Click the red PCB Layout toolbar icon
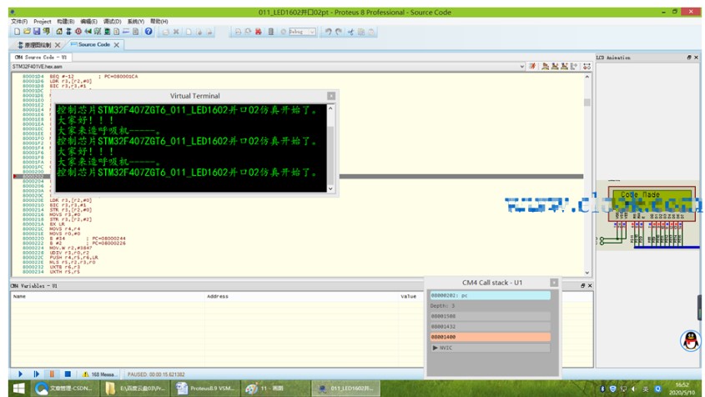The height and width of the screenshot is (397, 705). point(78,32)
